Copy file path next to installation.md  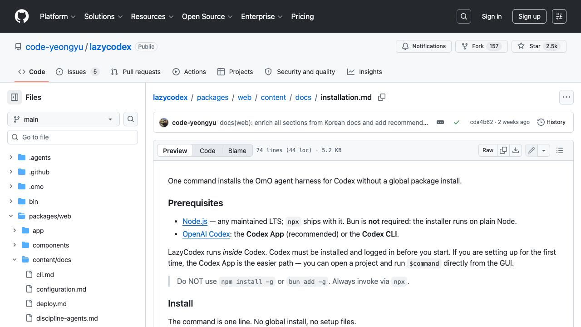click(382, 97)
